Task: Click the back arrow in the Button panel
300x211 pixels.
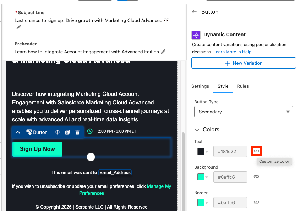Action: tap(194, 12)
